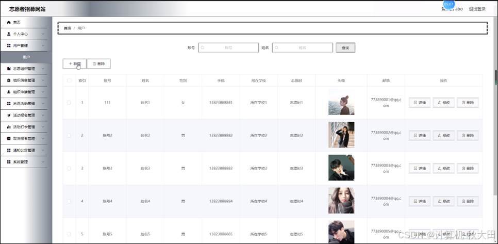Check the checkbox for the 账号2 row
Image resolution: width=498 pixels, height=244 pixels.
(x=69, y=135)
